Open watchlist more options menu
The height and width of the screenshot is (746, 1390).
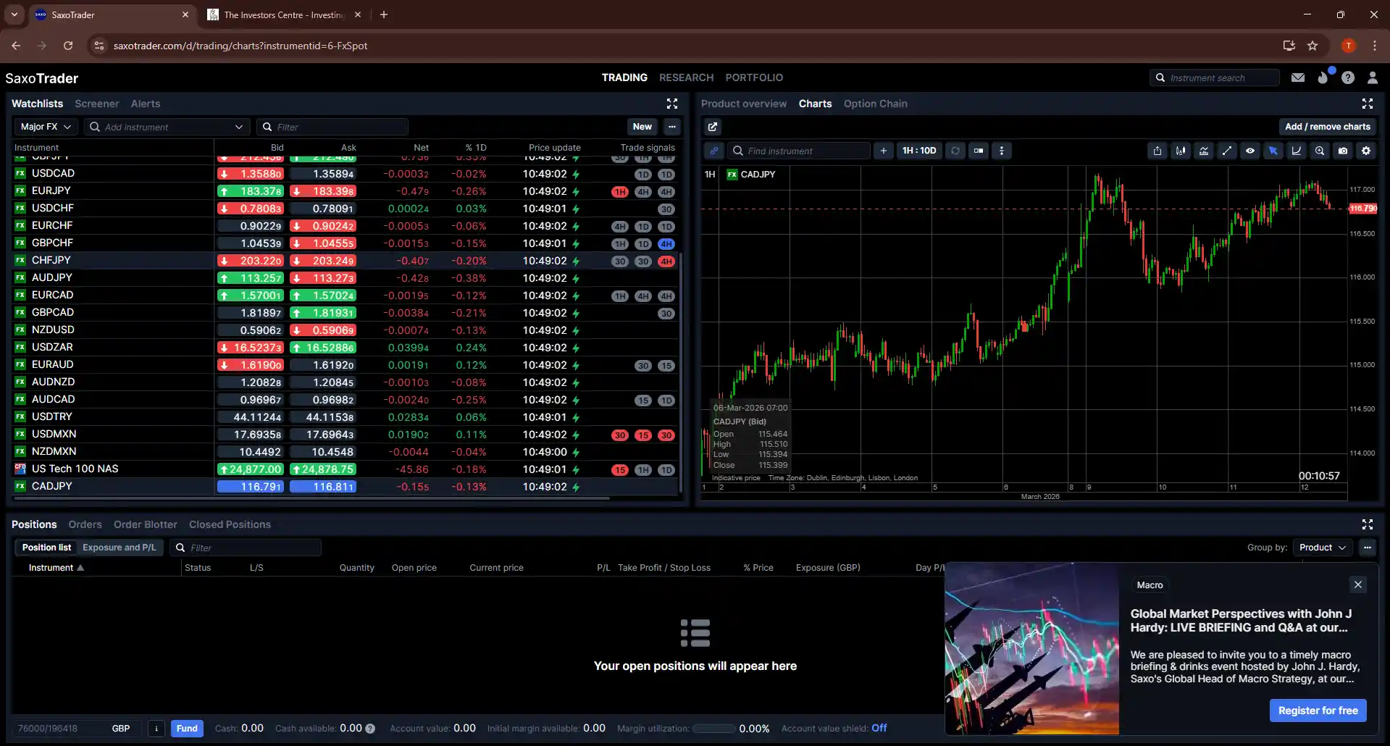[672, 127]
